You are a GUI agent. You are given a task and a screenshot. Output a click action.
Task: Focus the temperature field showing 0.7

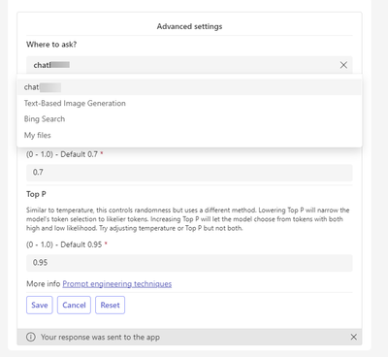[189, 173]
